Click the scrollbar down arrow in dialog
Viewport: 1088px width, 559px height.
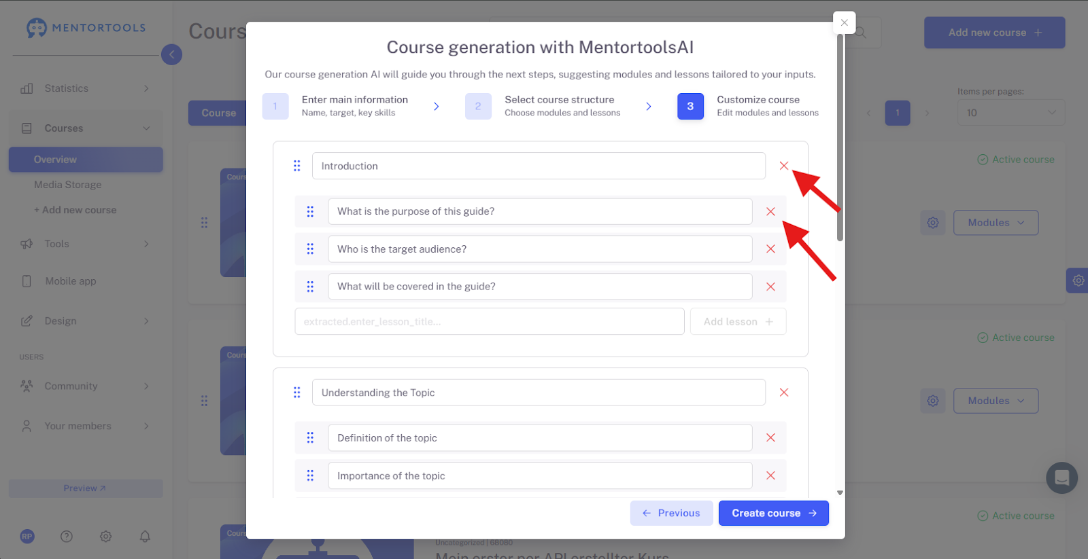tap(840, 493)
